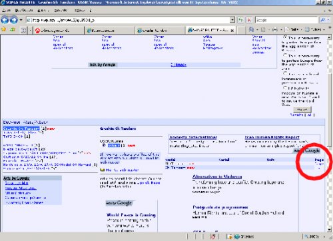Submit the poll vote button
Viewport: 333px width, 241px height.
302,110
